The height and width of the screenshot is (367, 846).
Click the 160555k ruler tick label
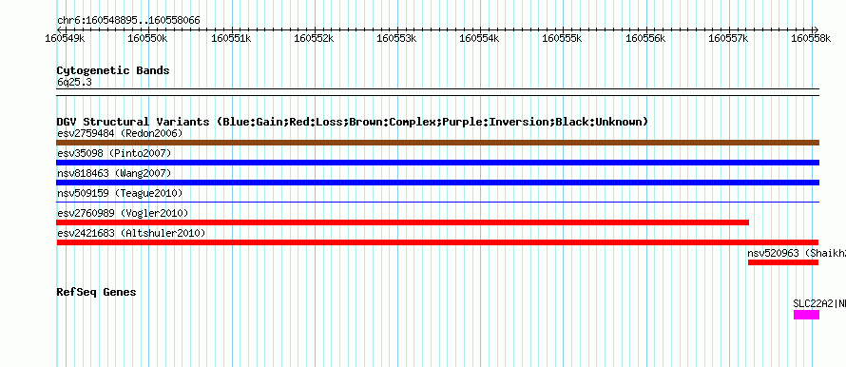pyautogui.click(x=562, y=39)
